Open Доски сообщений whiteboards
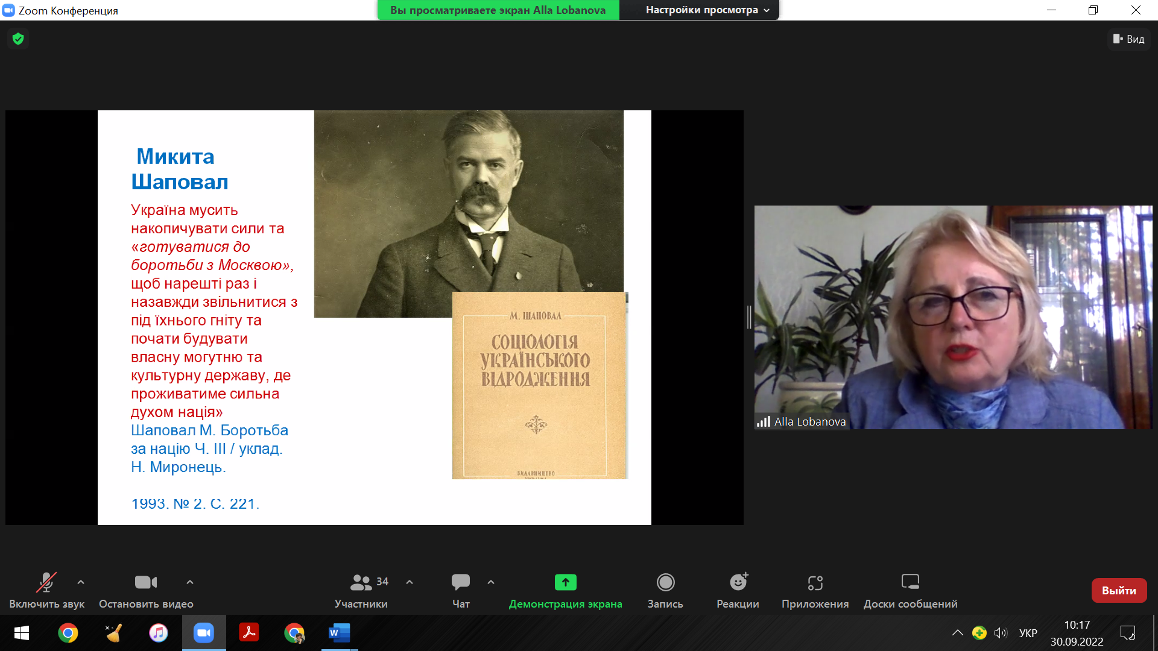The image size is (1158, 651). click(910, 590)
